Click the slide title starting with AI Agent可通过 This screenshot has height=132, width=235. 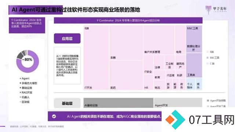(76, 10)
